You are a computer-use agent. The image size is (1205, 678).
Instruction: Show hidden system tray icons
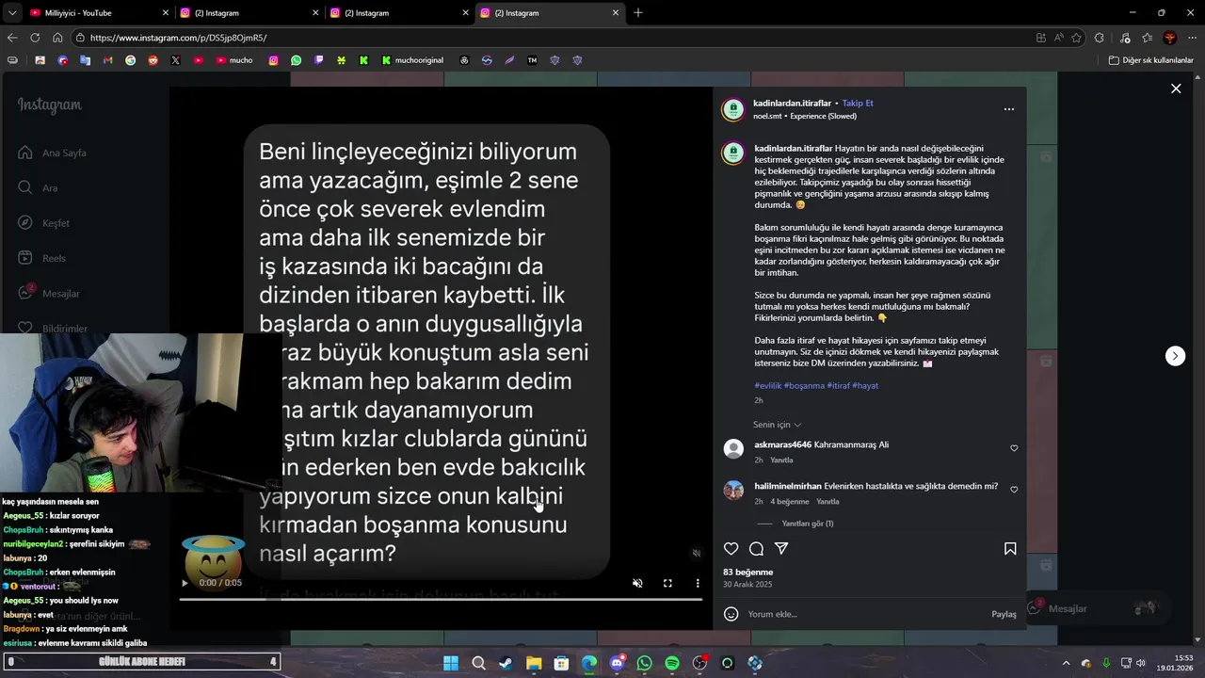click(1066, 663)
